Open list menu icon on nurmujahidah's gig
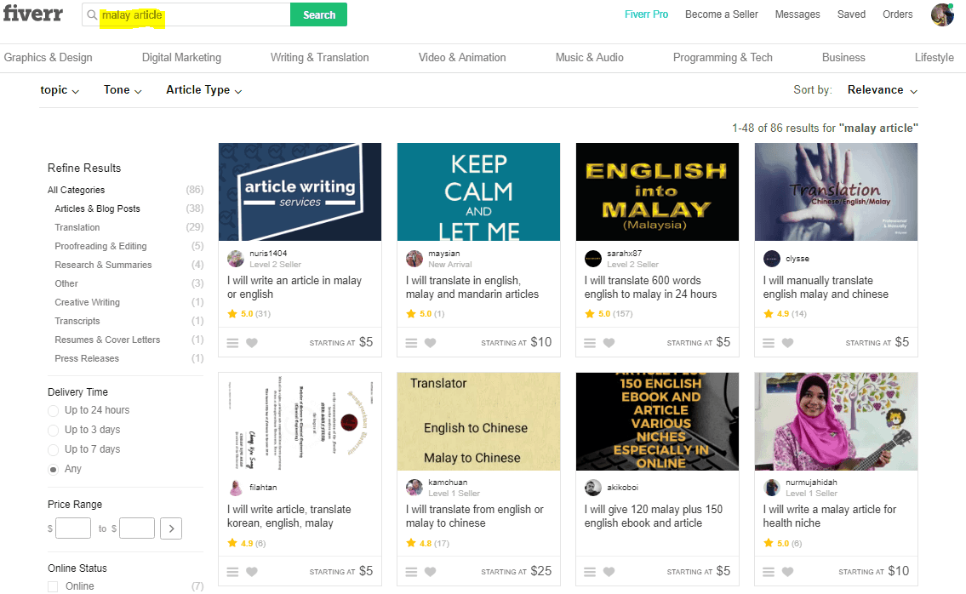 pos(769,572)
